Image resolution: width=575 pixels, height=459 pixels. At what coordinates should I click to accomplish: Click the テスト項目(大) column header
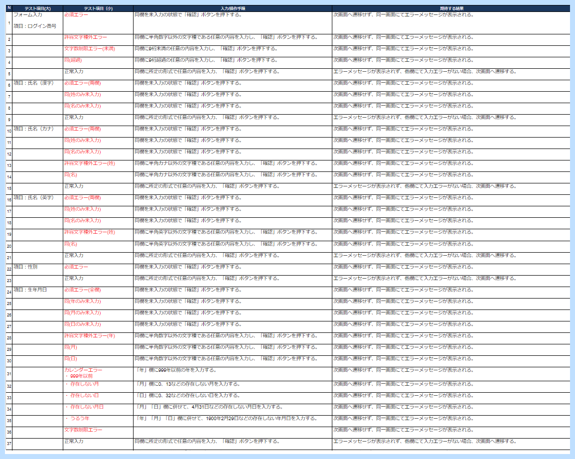pos(37,8)
